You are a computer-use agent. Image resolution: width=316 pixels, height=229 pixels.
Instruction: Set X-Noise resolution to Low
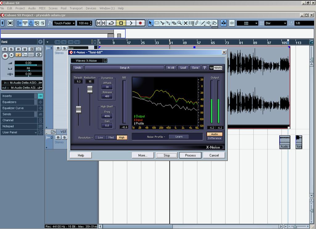point(100,137)
